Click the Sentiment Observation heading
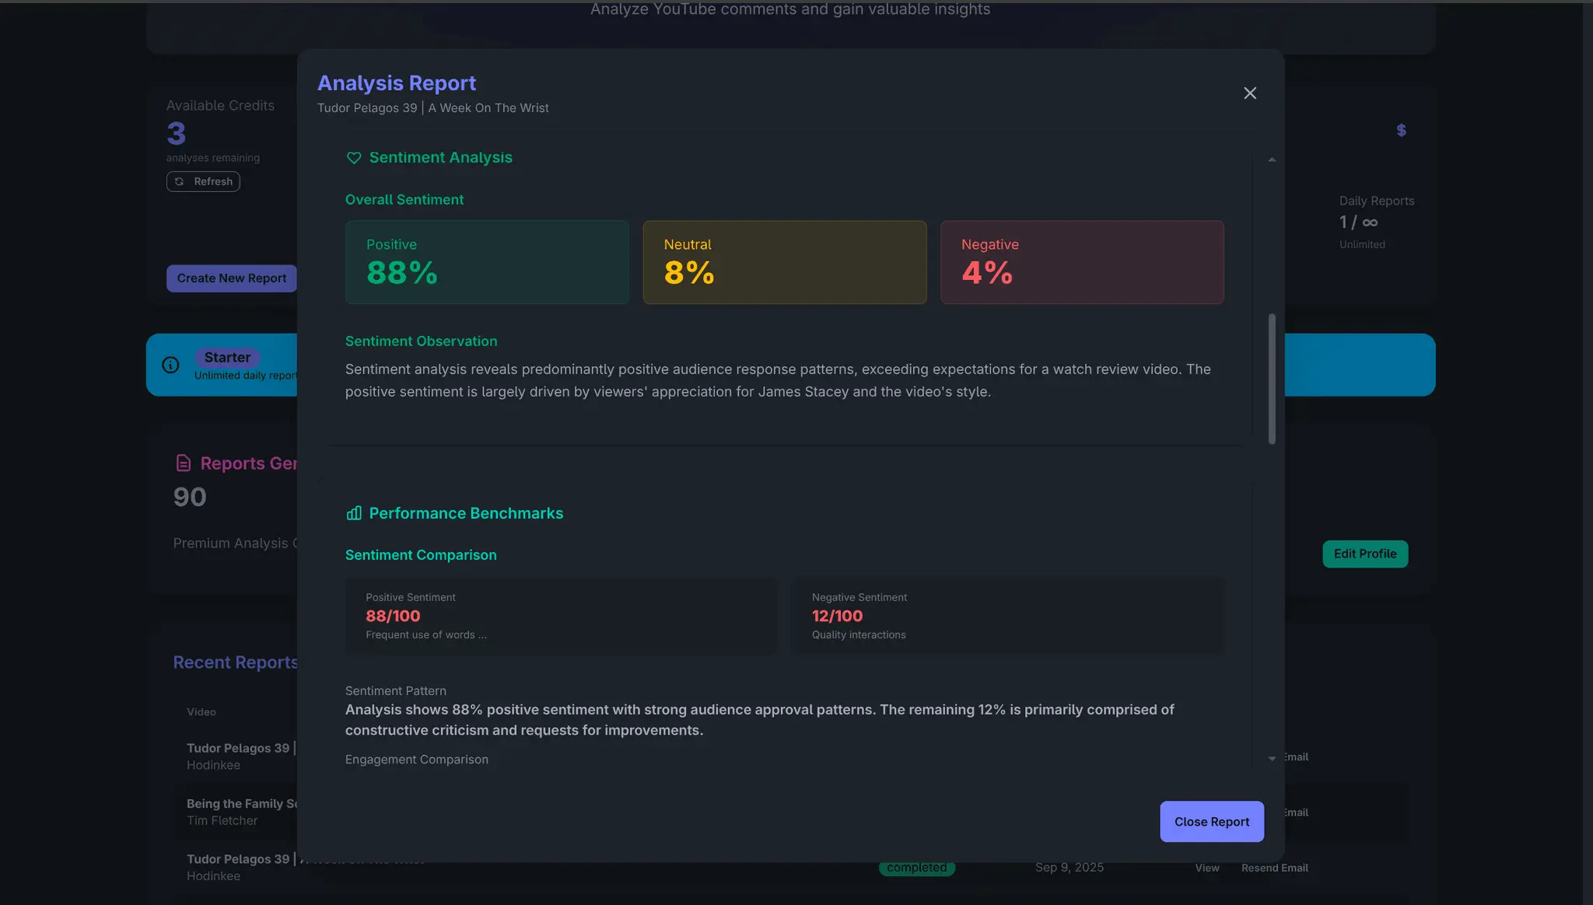 pos(421,341)
